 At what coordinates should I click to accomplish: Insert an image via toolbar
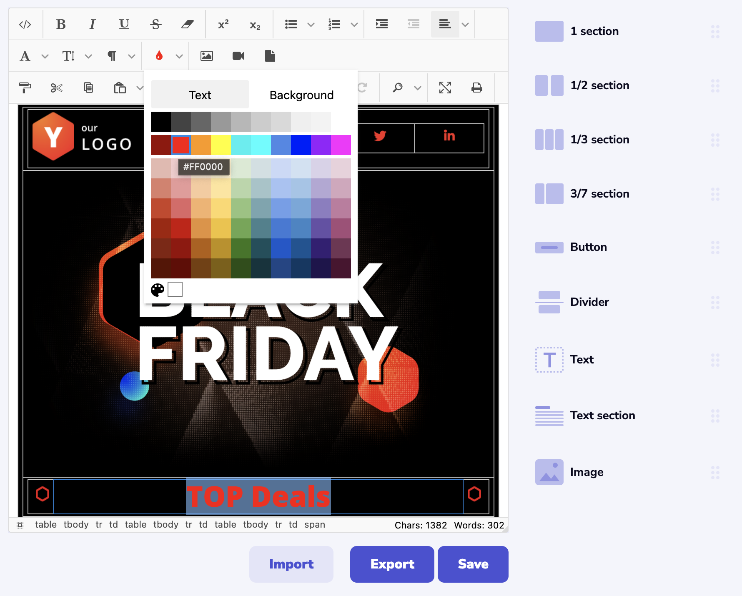click(207, 56)
